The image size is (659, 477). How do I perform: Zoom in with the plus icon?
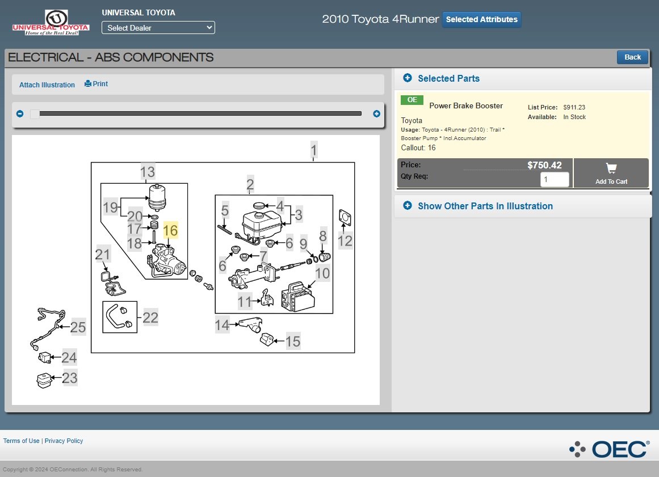pos(376,114)
